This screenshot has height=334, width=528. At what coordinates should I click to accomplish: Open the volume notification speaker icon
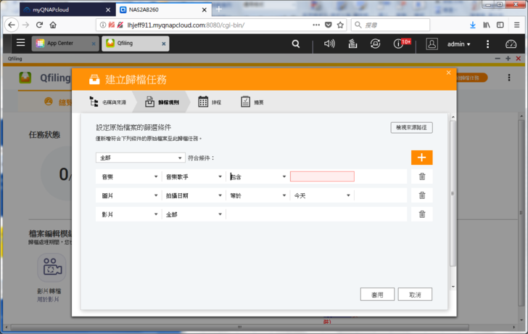click(329, 44)
